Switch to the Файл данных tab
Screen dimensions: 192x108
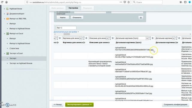point(57,8)
